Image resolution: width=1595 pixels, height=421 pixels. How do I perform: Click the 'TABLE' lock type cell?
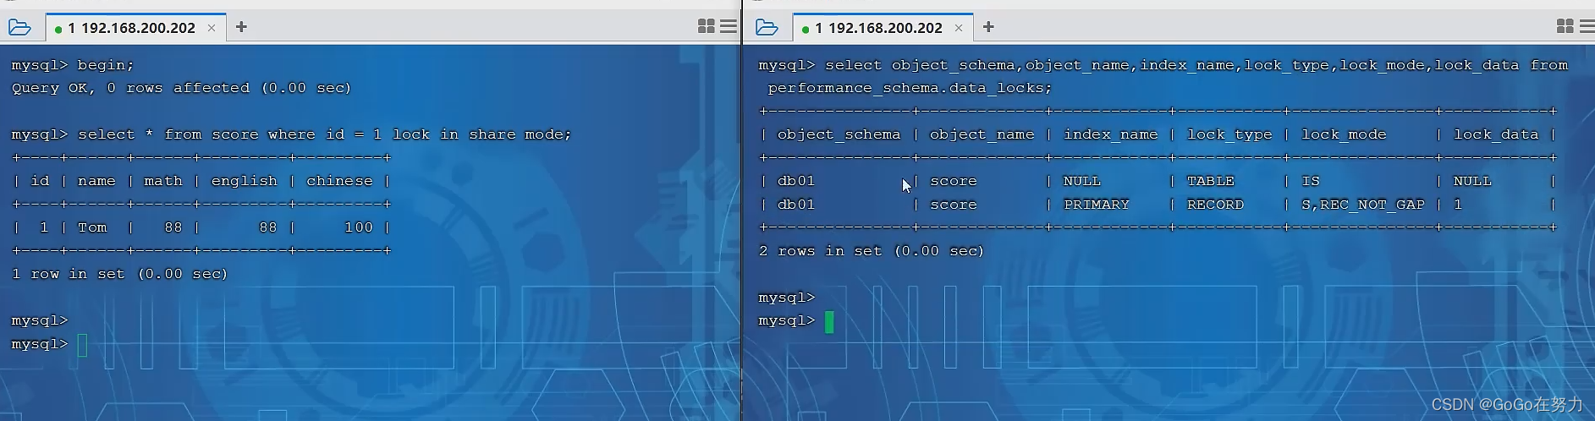pos(1210,181)
